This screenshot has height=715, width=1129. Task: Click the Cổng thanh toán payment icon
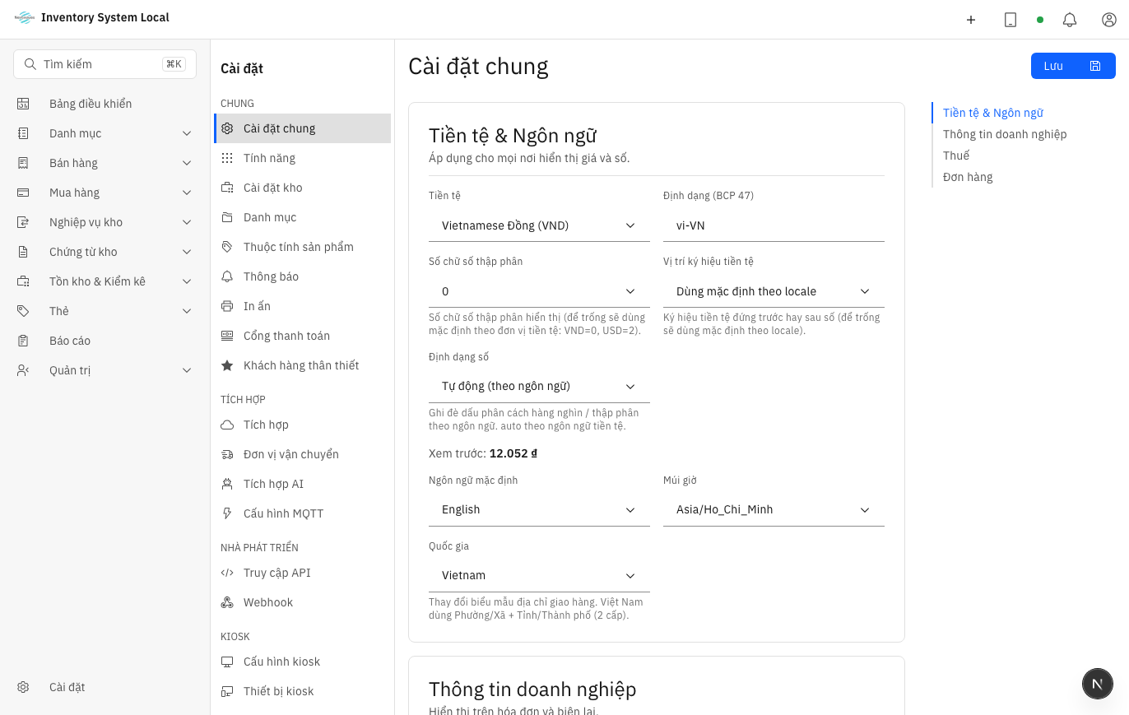(x=227, y=336)
